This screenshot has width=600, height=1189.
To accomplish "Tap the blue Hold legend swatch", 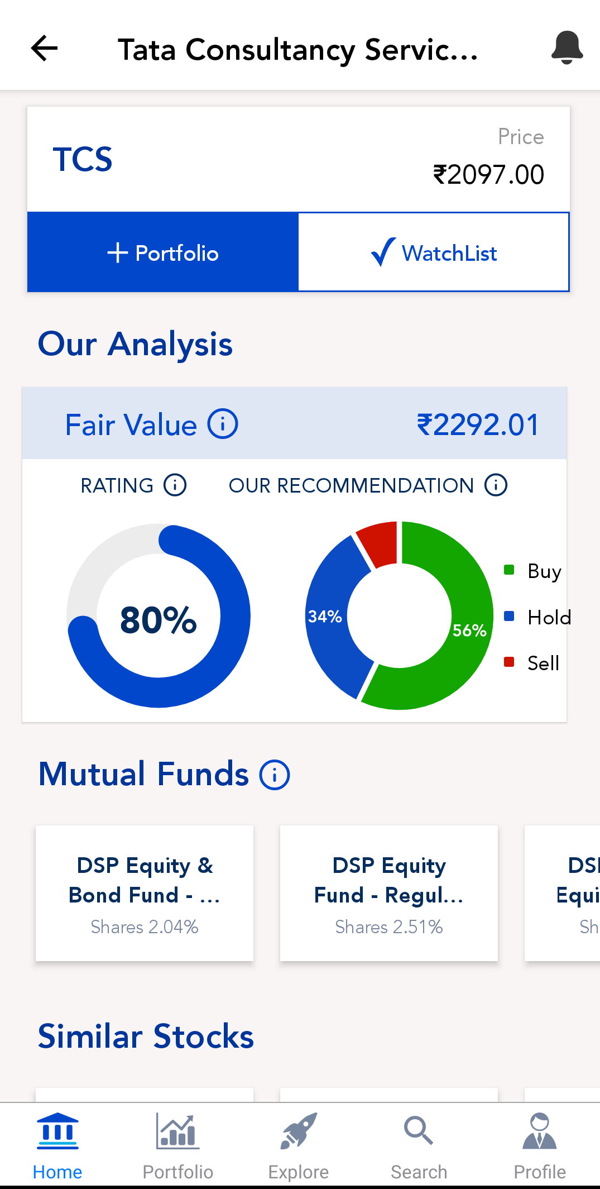I will pos(509,616).
